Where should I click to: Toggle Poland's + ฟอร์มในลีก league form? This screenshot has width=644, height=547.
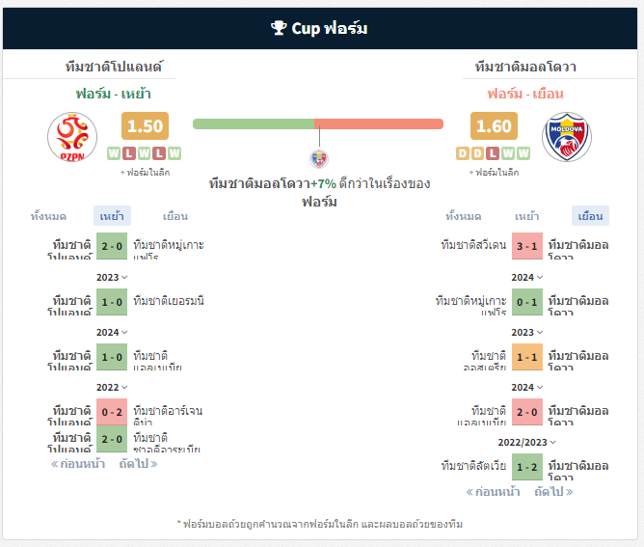[x=145, y=172]
